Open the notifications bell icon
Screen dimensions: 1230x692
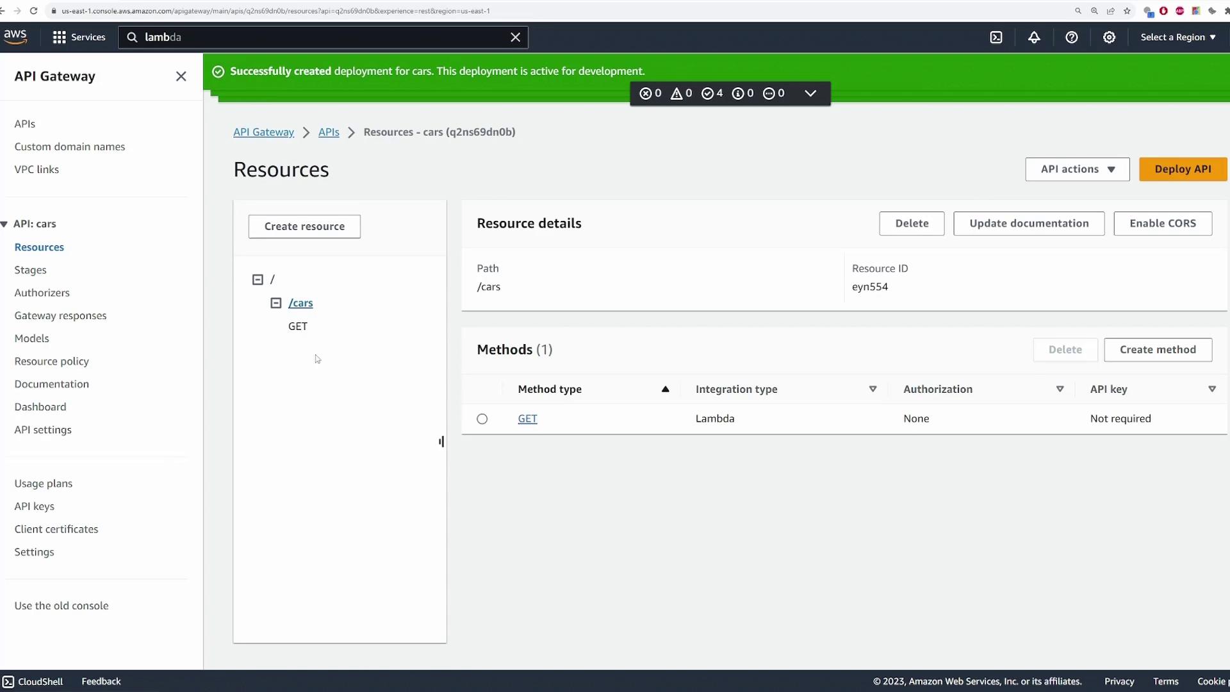[x=1034, y=37]
